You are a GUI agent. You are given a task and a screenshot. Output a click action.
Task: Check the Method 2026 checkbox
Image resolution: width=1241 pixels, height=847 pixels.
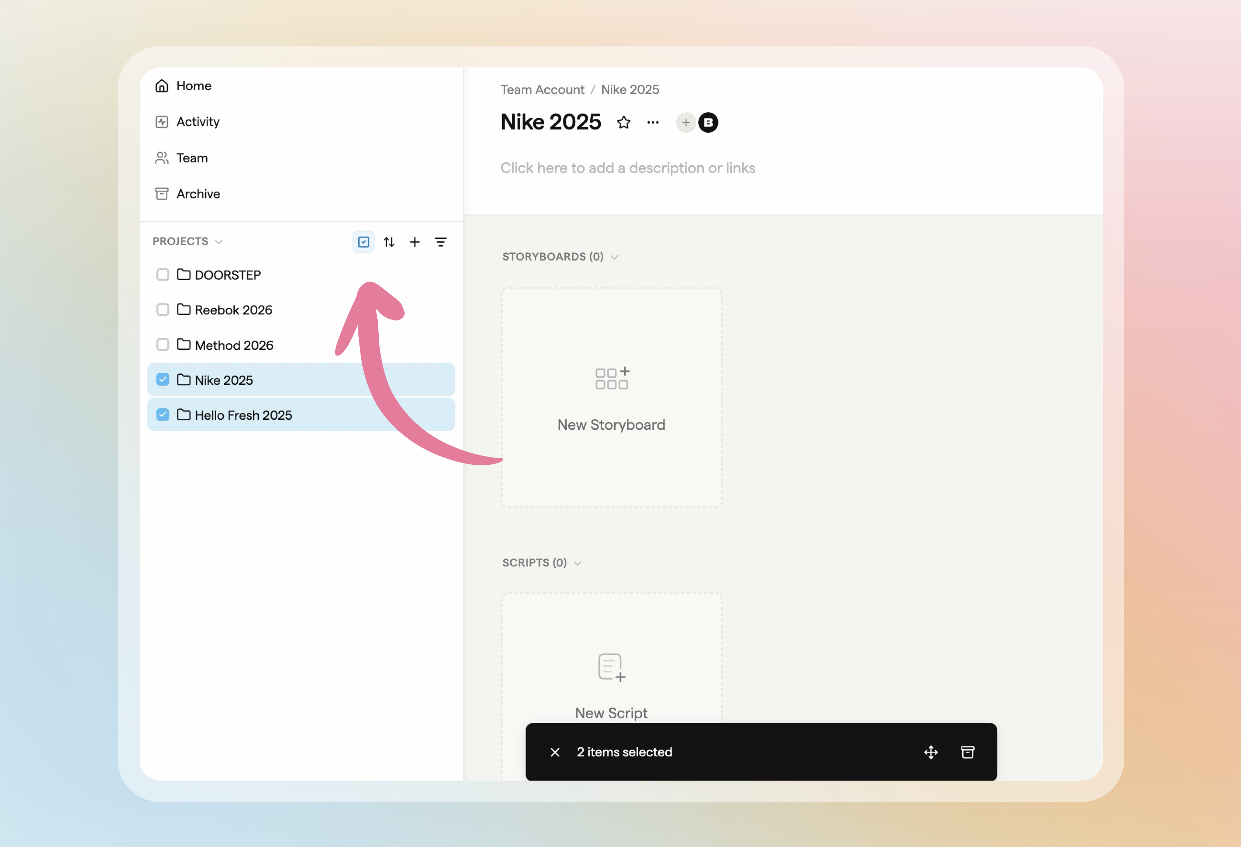[163, 344]
